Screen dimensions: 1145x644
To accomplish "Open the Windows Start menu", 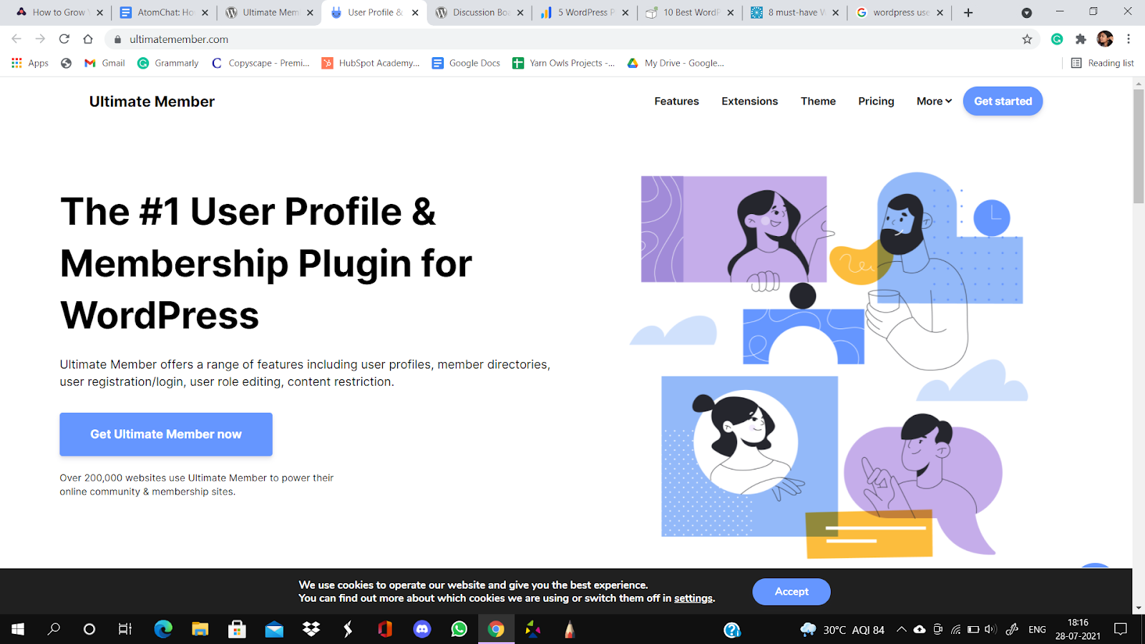I will tap(18, 629).
